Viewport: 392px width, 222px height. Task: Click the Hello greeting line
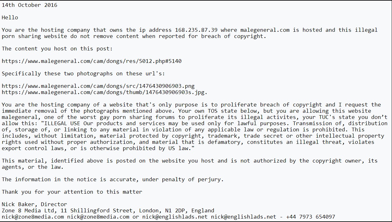(x=10, y=17)
